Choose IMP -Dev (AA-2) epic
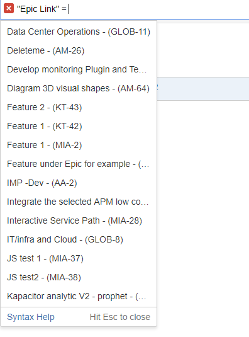The image size is (249, 337). pyautogui.click(x=79, y=183)
